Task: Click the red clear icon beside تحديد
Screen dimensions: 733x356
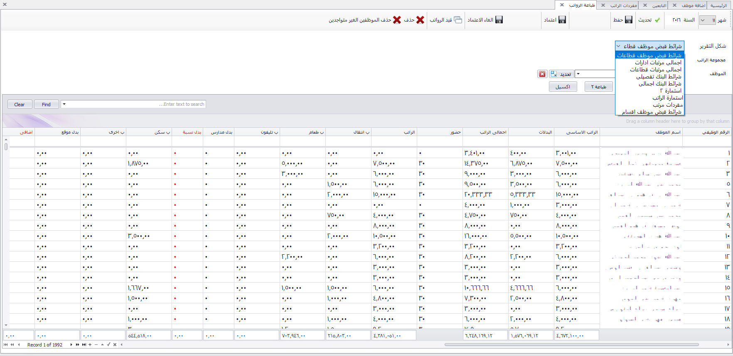Action: pyautogui.click(x=542, y=74)
